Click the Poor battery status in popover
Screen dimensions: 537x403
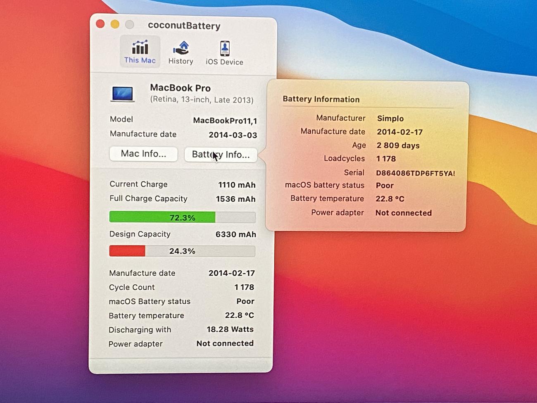[x=385, y=186]
